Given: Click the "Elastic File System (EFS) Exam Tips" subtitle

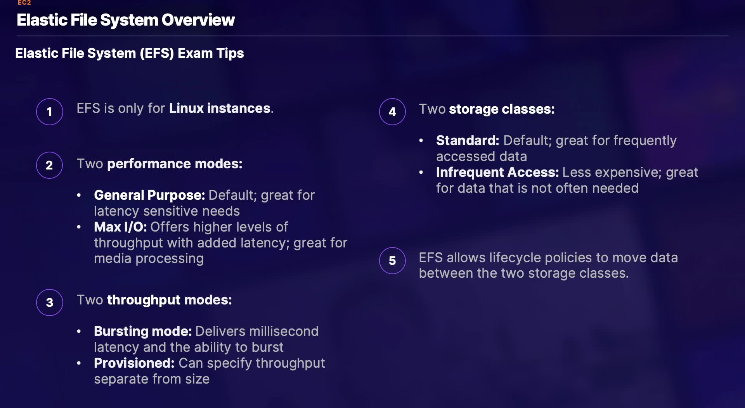Looking at the screenshot, I should pos(129,53).
